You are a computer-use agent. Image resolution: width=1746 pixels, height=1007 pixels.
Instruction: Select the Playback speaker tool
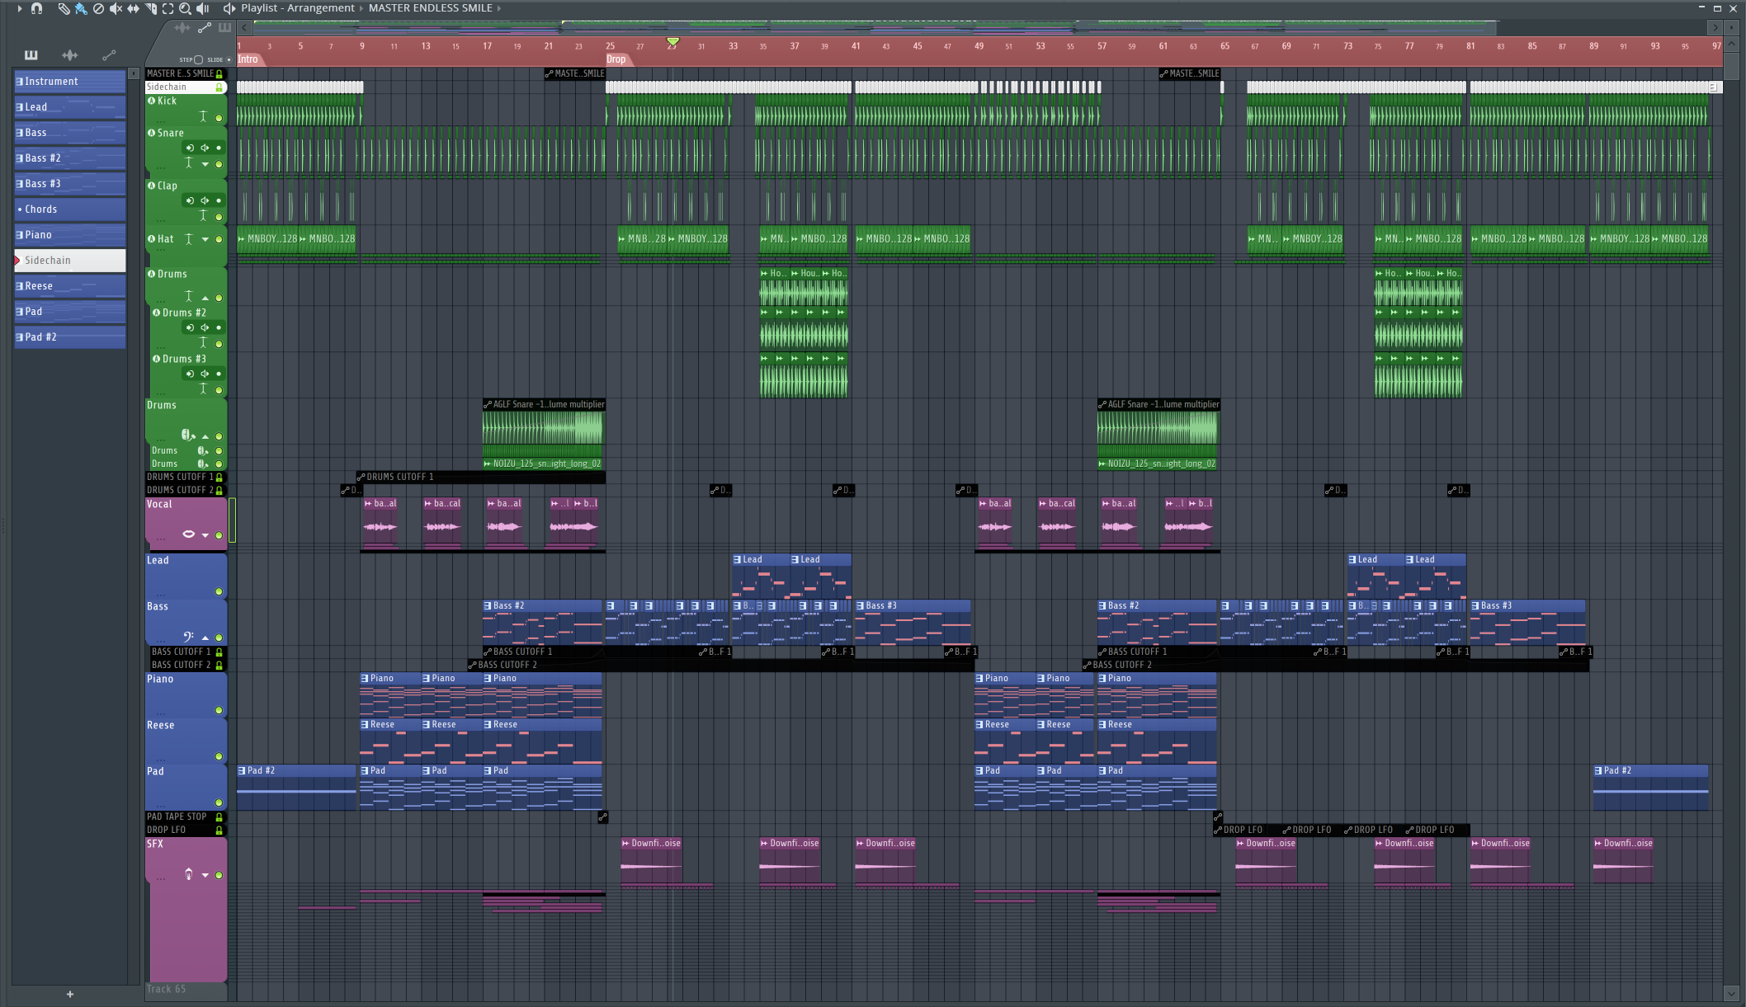click(x=202, y=8)
